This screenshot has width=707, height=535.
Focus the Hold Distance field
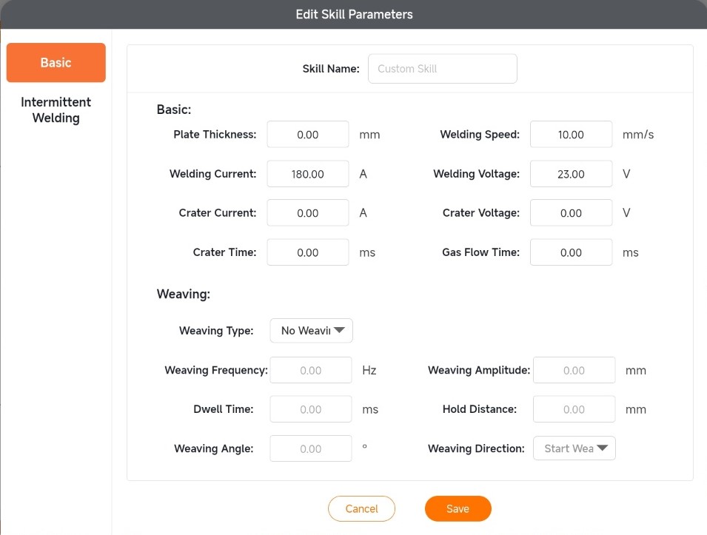(574, 409)
